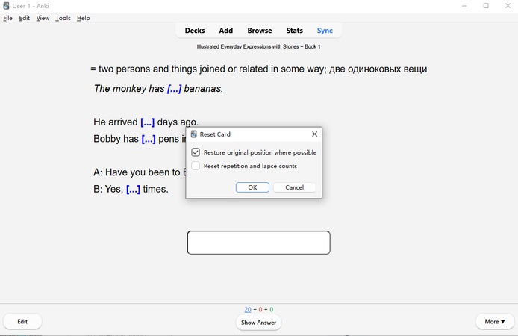Open the card Browse window
518x336 pixels.
click(260, 31)
